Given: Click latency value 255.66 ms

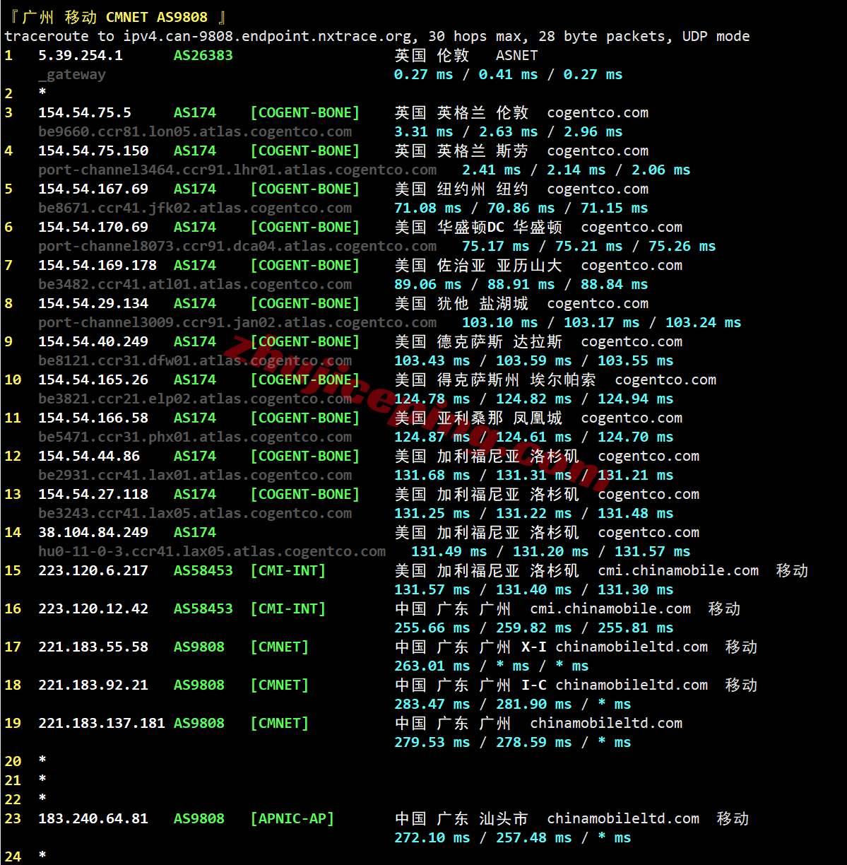Looking at the screenshot, I should click(432, 628).
